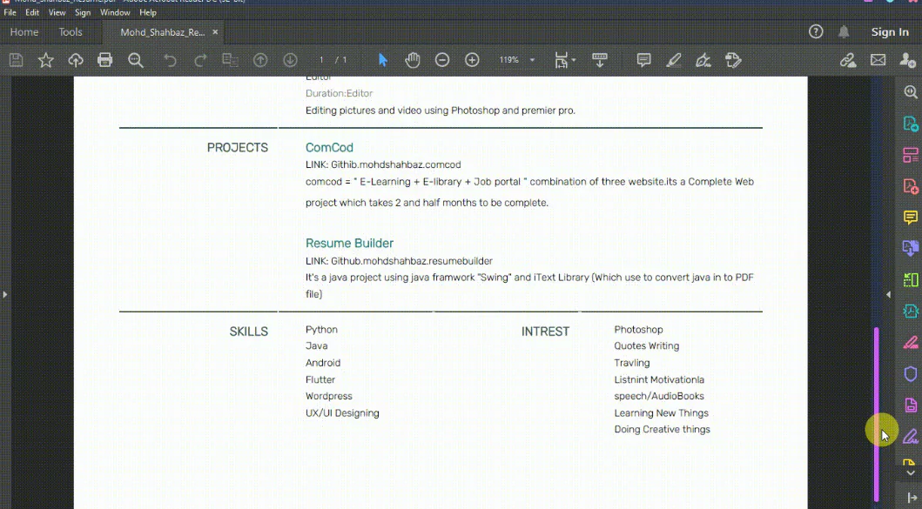The width and height of the screenshot is (922, 509).
Task: Click the scrolling mode icon
Action: tap(600, 60)
